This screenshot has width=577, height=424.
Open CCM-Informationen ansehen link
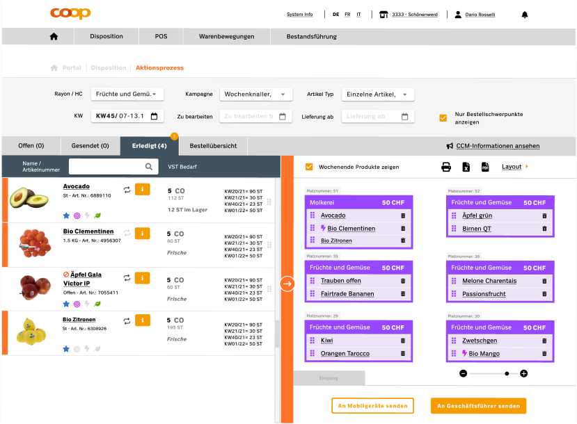pos(498,146)
